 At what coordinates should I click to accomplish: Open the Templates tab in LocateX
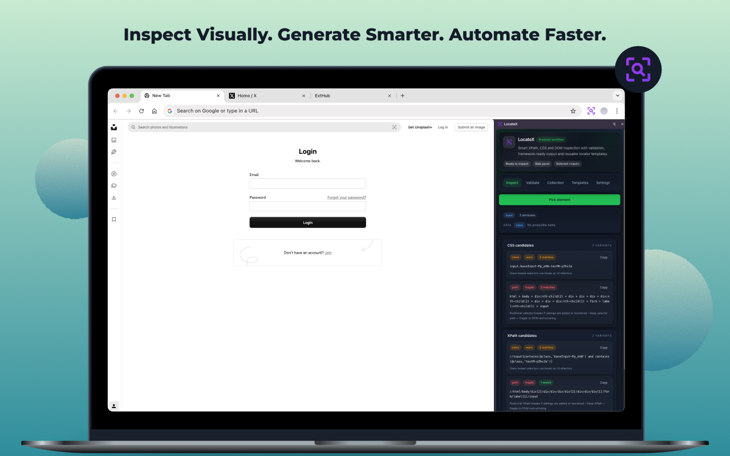click(580, 183)
